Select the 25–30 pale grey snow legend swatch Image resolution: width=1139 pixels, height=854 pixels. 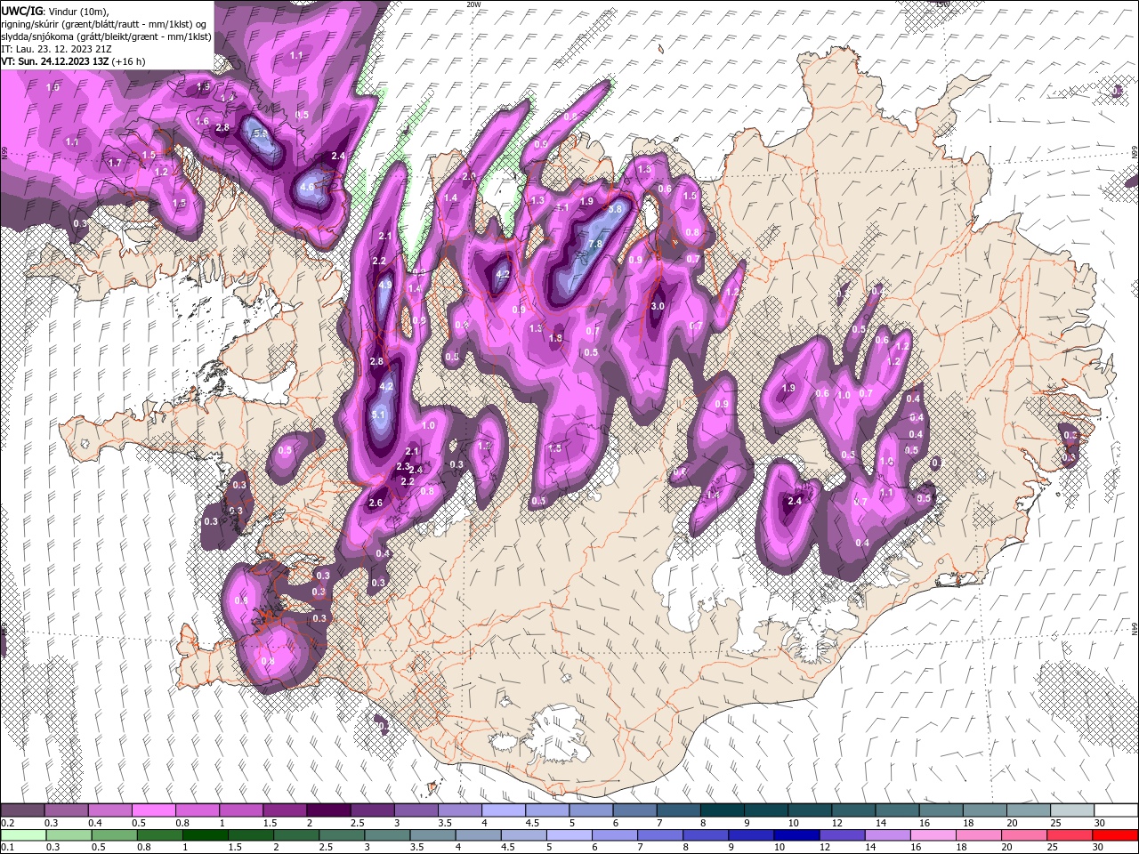[x=1071, y=810]
